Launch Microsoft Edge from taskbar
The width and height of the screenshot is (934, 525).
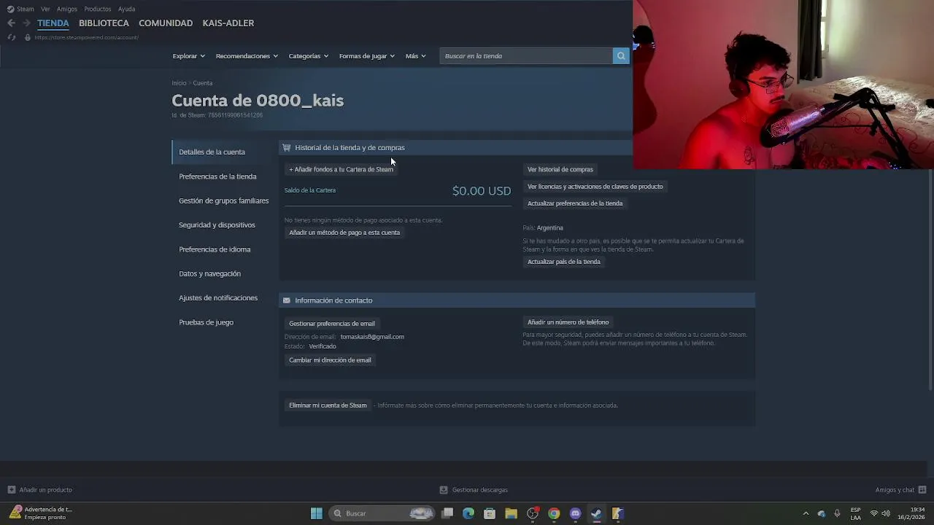click(x=468, y=513)
